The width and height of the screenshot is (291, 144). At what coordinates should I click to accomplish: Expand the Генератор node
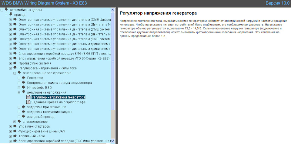pyautogui.click(x=19, y=78)
